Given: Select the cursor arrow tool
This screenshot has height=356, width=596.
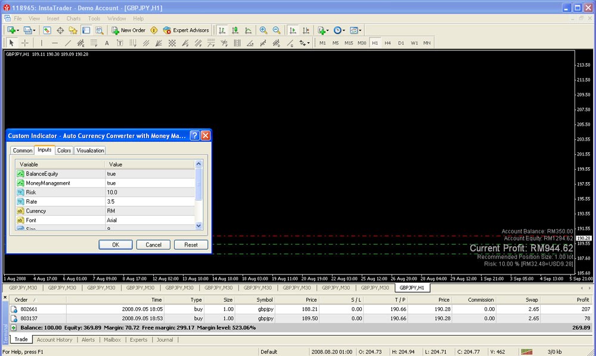Looking at the screenshot, I should [x=11, y=43].
